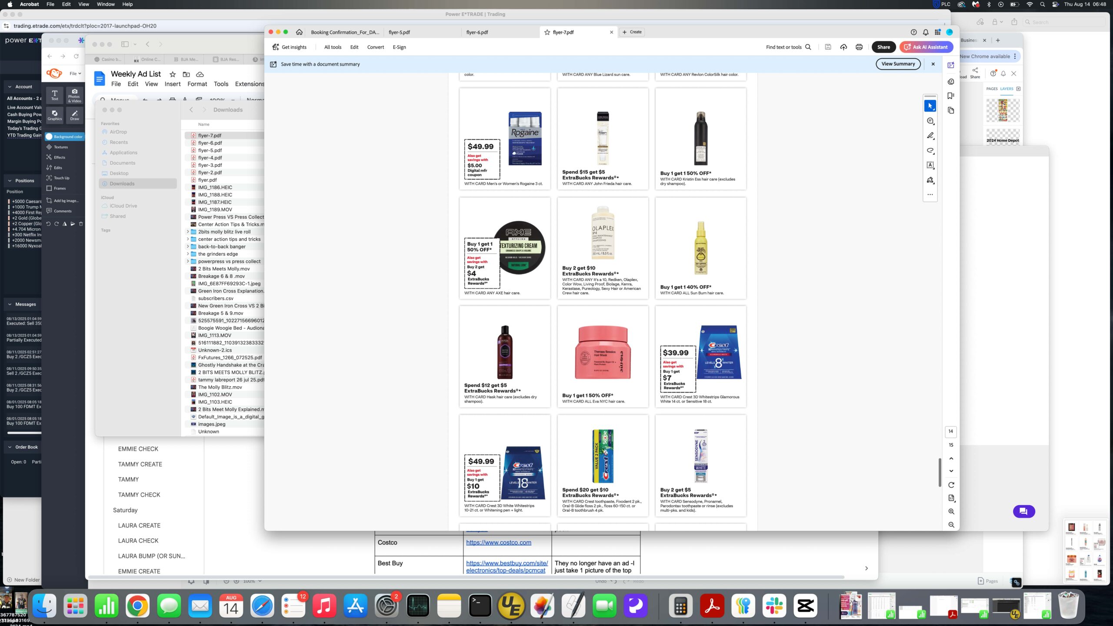Expand the grinders edge folder
This screenshot has width=1113, height=626.
[188, 254]
